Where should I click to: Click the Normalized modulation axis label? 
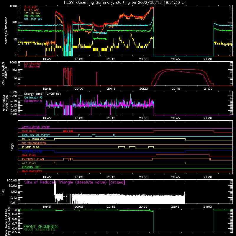click(x=5, y=103)
